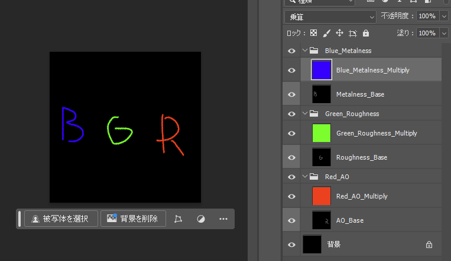Click the 背景 layer thumbnail

tap(312, 244)
